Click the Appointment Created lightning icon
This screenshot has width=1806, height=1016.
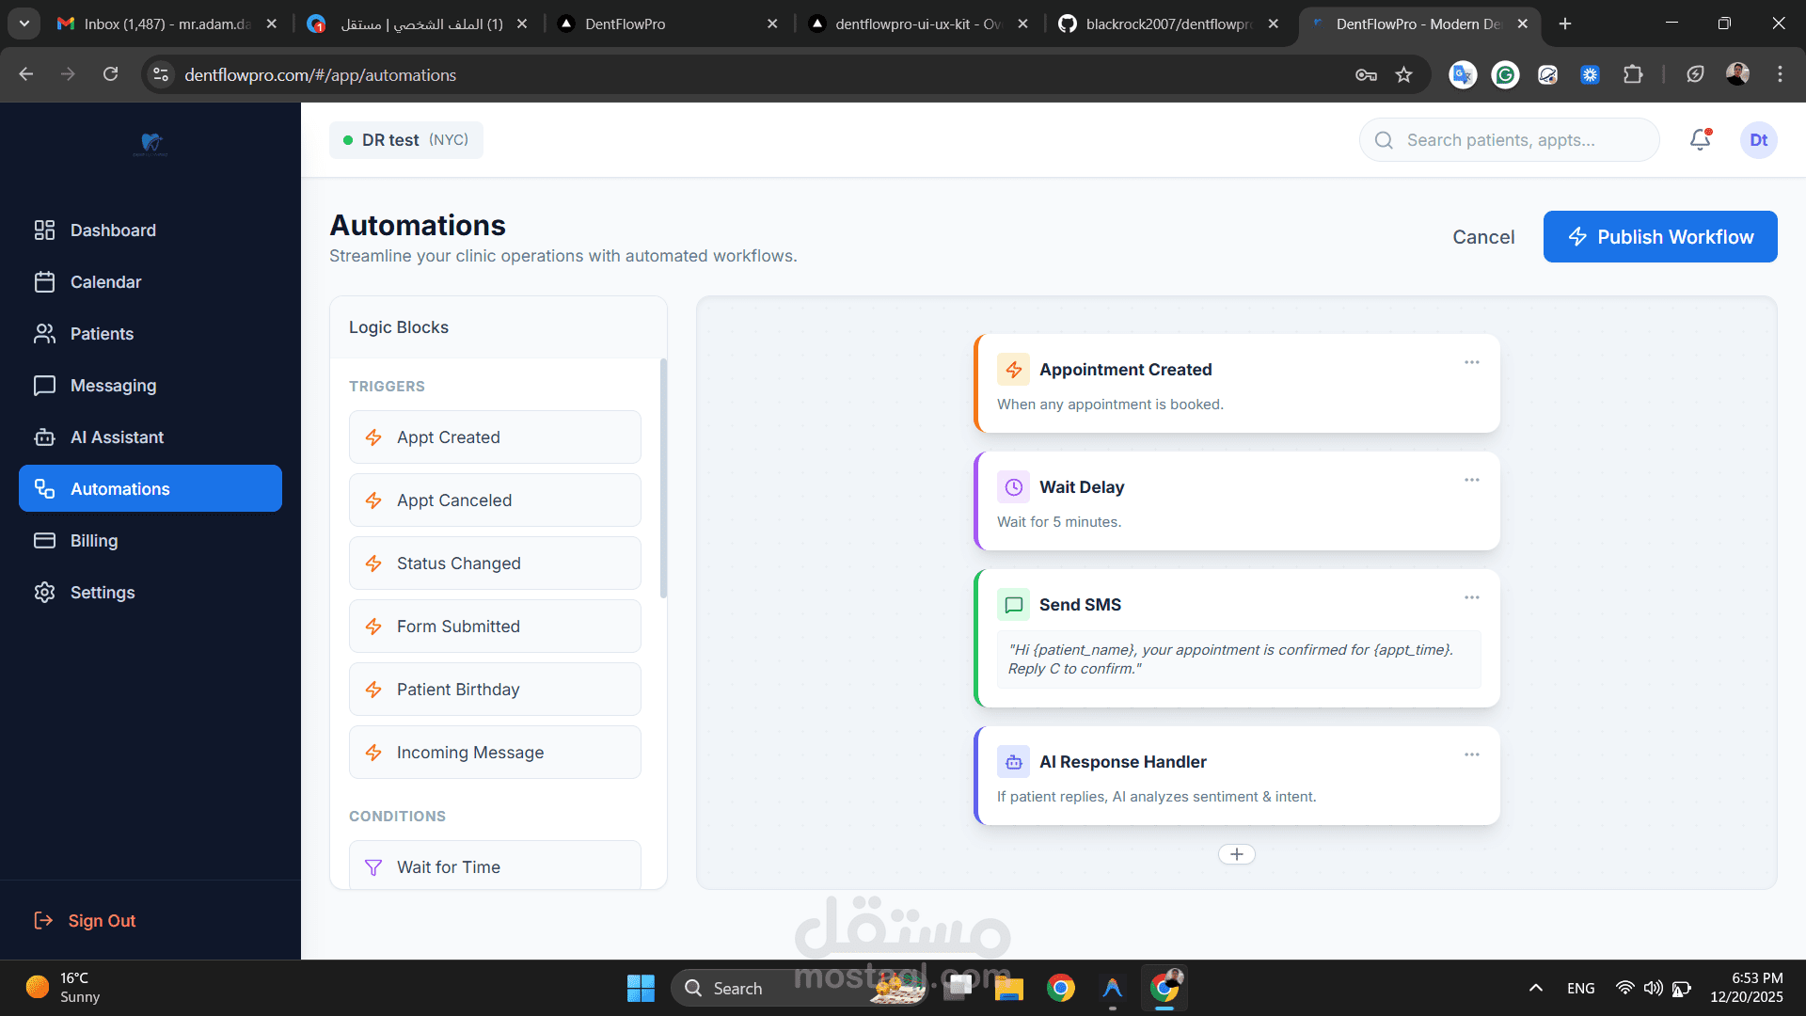tap(1014, 370)
